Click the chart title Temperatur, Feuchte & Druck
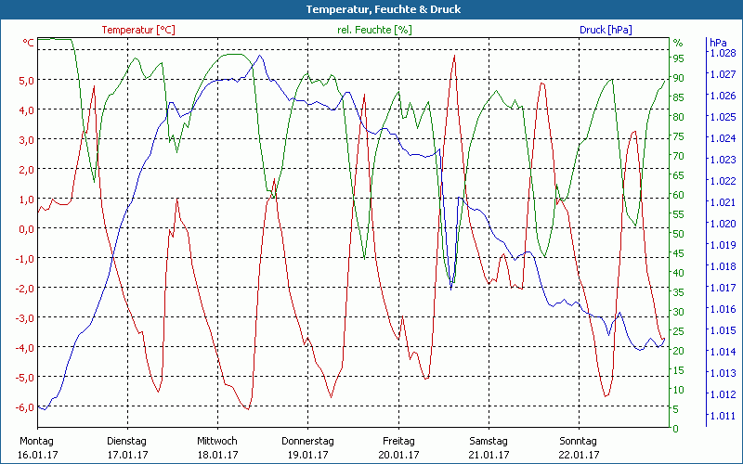The image size is (743, 464). (371, 9)
